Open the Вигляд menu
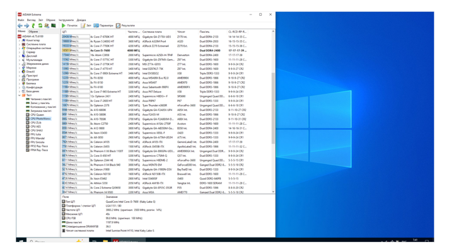454x252 pixels. pyautogui.click(x=31, y=20)
